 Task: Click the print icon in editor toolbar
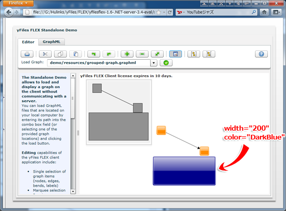click(x=27, y=54)
